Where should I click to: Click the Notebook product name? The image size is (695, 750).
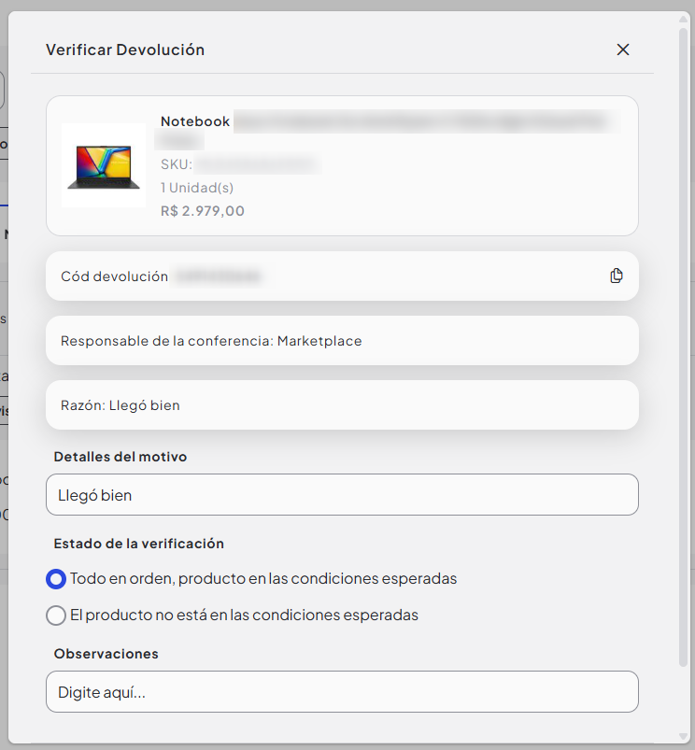(x=195, y=121)
